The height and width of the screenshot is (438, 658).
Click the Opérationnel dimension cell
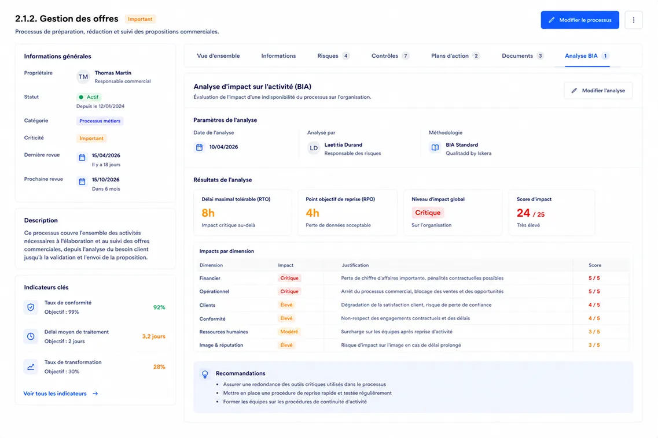[214, 291]
